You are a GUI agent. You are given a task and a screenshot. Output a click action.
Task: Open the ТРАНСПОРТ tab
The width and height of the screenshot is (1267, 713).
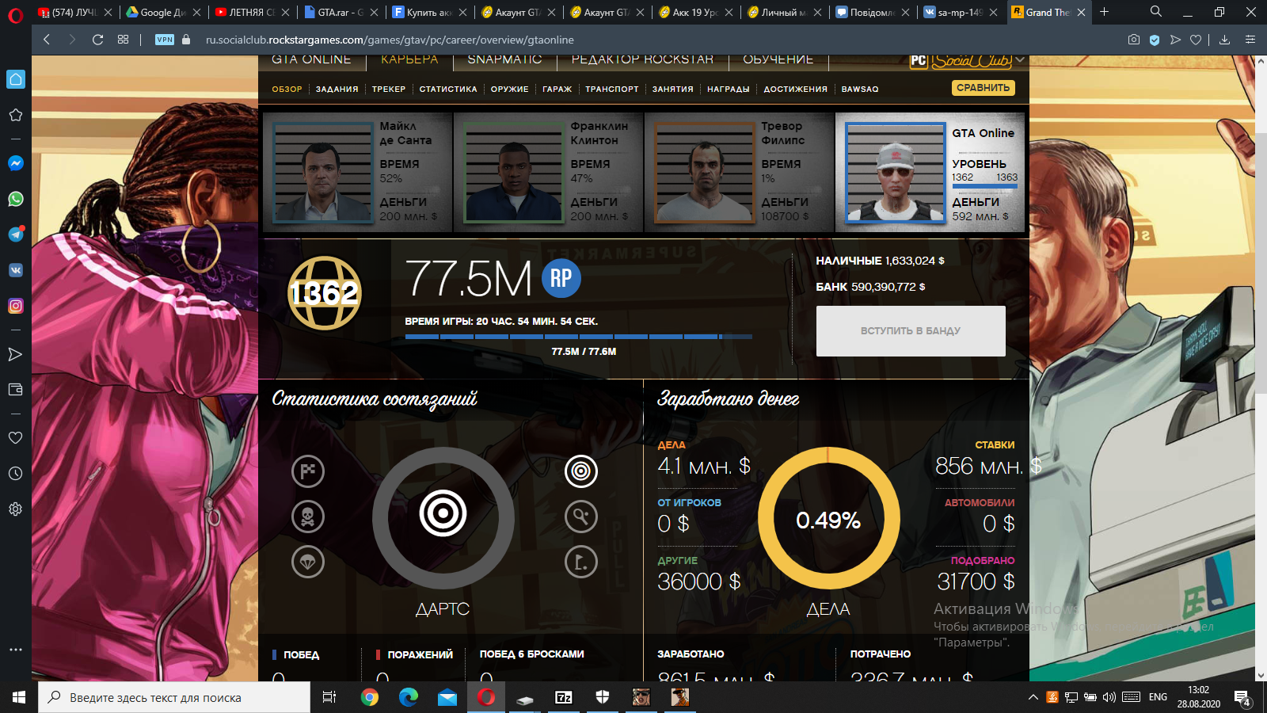612,90
